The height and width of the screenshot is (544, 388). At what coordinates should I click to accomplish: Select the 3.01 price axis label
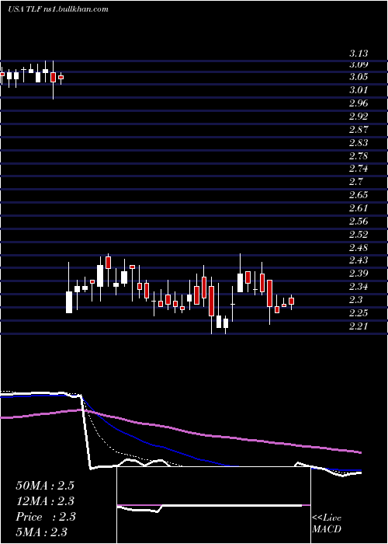tap(359, 90)
